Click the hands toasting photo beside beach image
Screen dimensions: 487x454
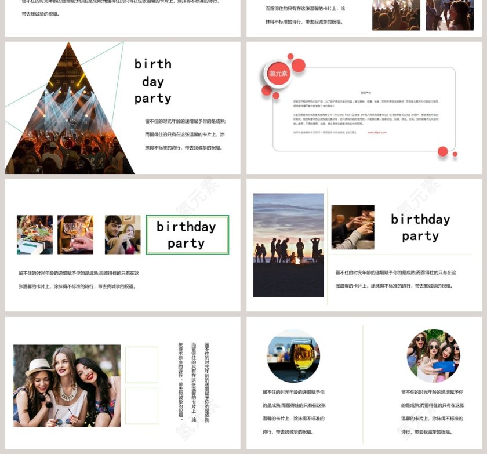click(352, 227)
